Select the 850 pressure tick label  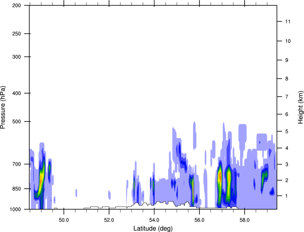(x=16, y=189)
